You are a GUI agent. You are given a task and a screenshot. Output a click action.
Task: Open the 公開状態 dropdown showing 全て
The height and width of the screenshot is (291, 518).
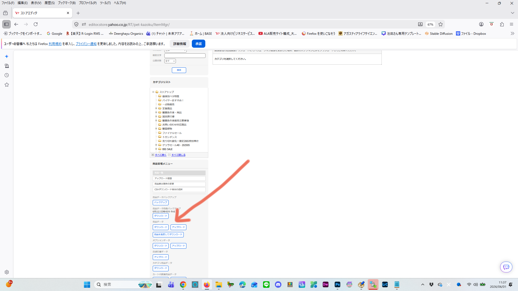(x=170, y=61)
